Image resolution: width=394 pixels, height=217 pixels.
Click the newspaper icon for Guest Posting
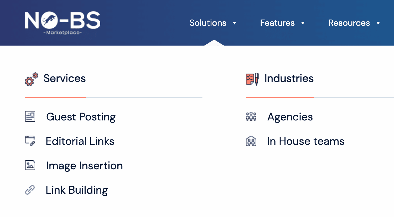coord(30,117)
